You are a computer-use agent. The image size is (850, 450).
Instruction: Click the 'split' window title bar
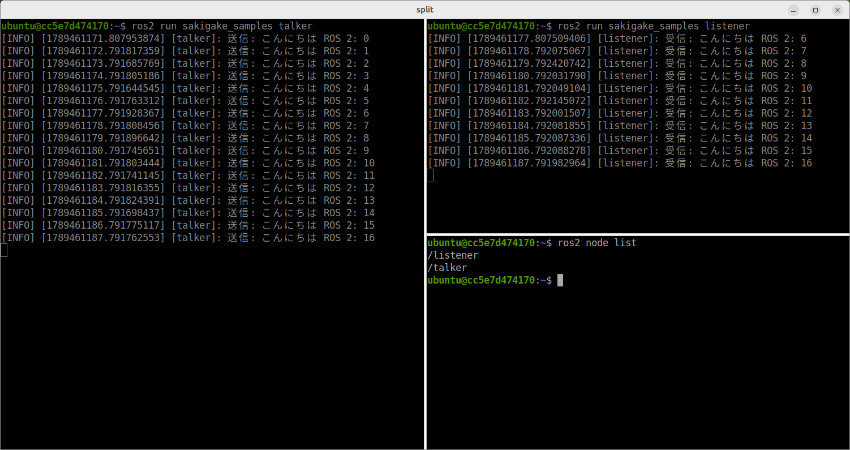[425, 10]
